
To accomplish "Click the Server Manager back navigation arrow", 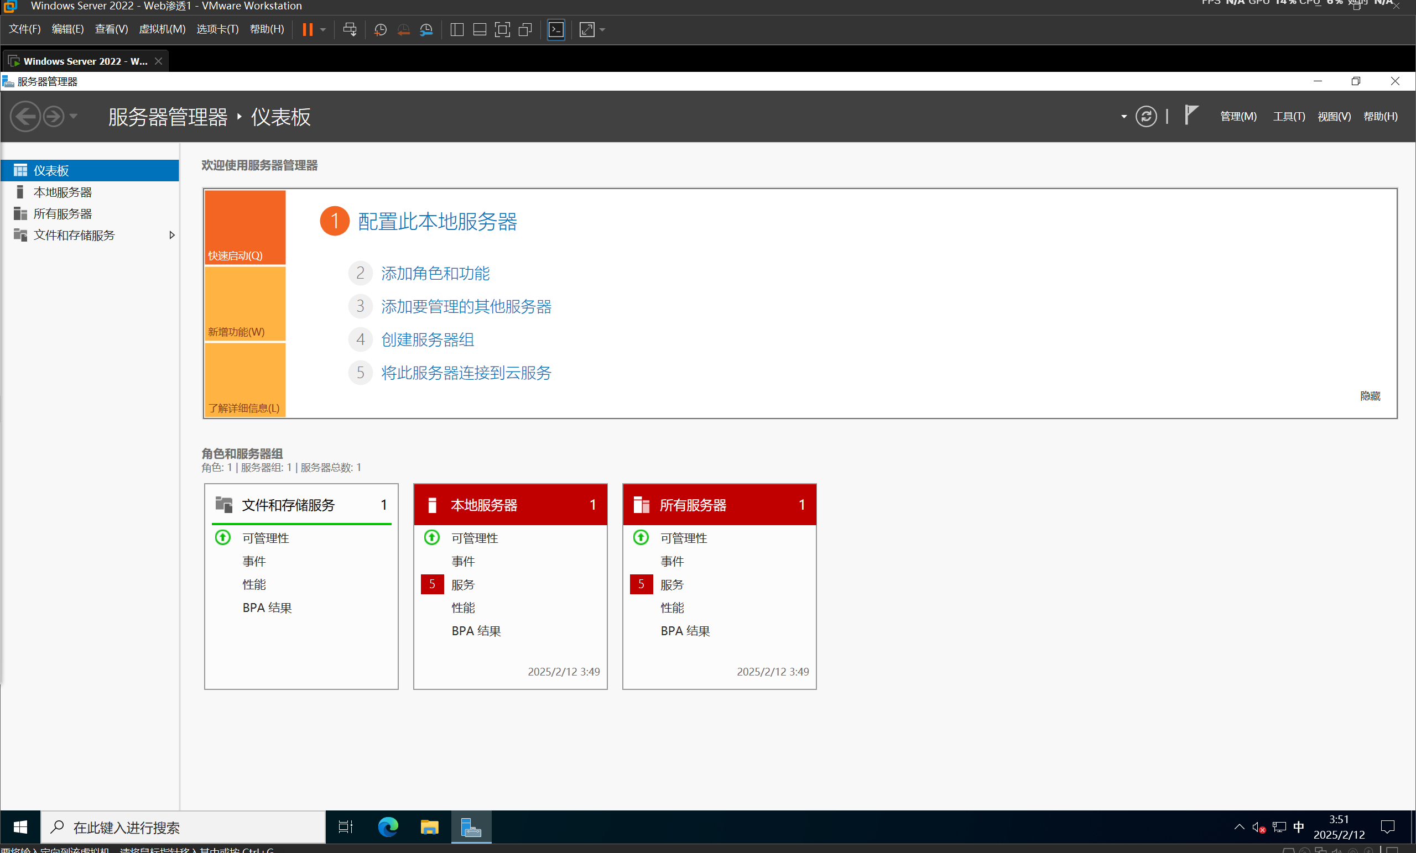I will tap(25, 117).
